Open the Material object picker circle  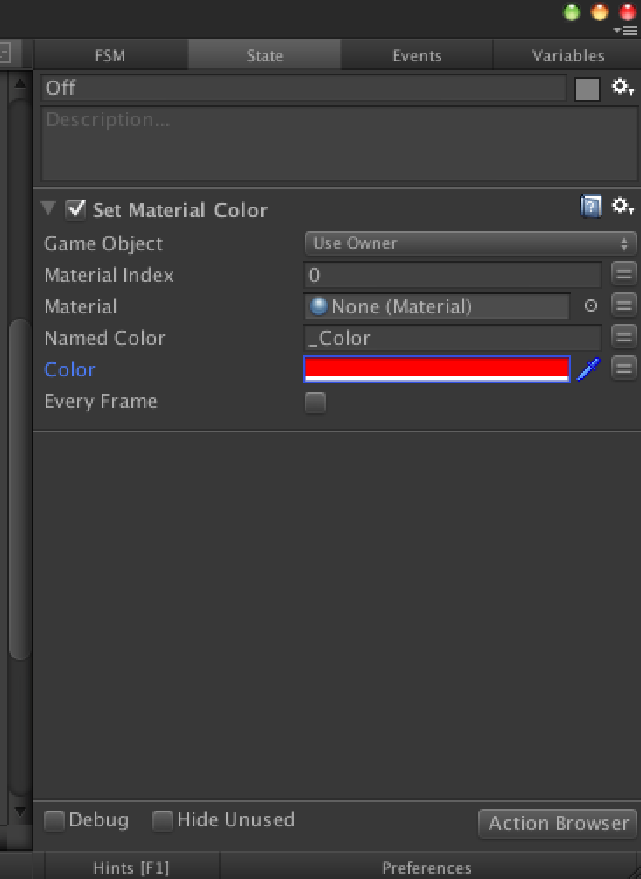pos(590,306)
